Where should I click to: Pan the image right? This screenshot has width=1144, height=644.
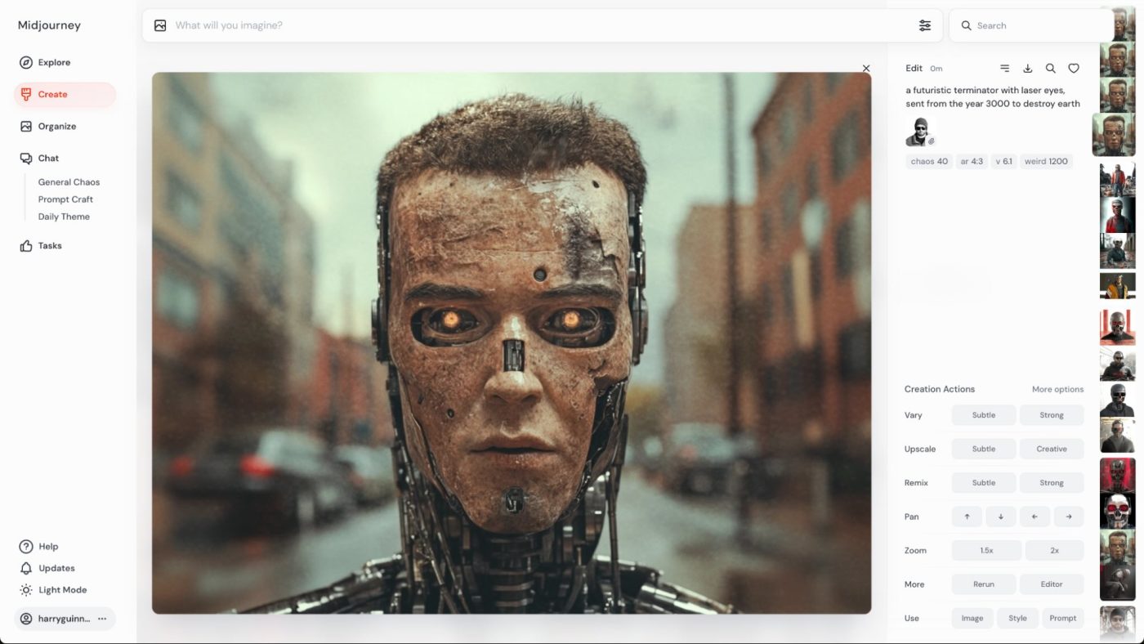pos(1069,517)
